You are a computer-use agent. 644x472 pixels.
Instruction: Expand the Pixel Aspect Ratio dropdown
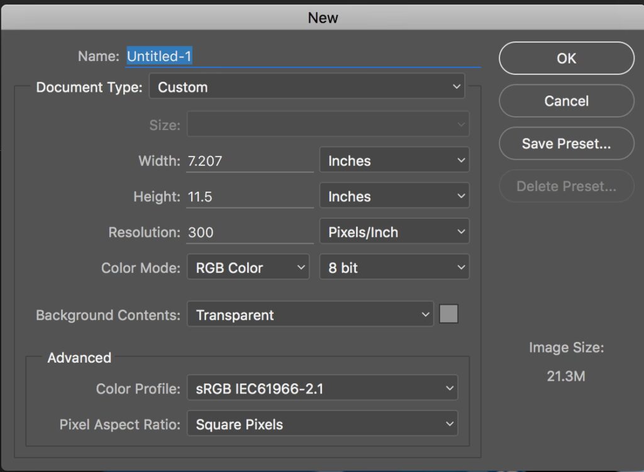tap(322, 425)
